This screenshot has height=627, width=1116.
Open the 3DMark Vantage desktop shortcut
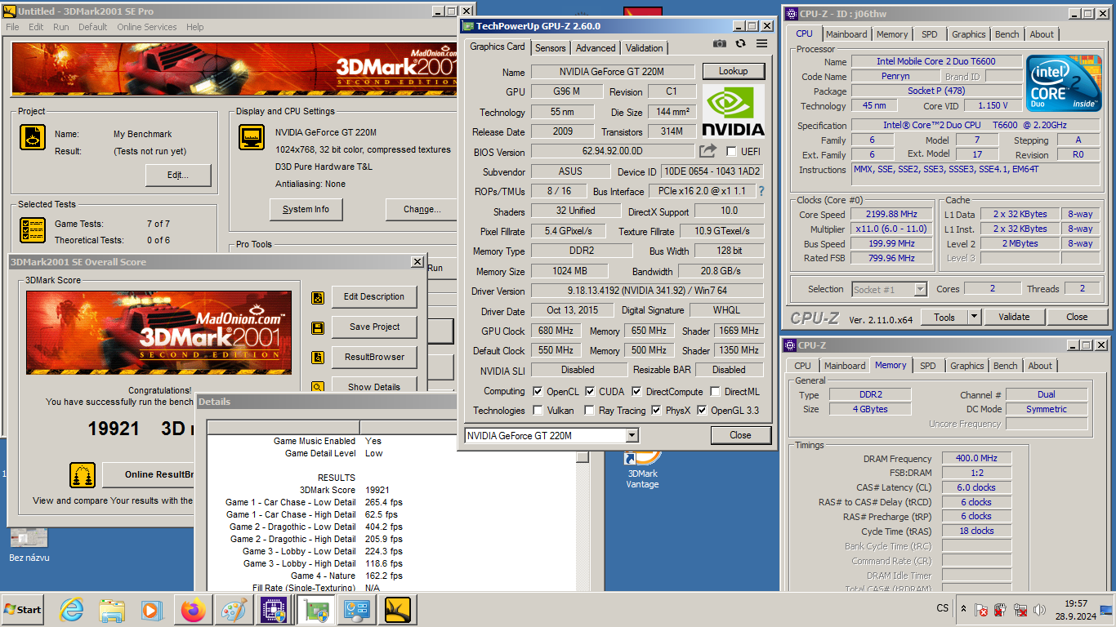point(642,469)
